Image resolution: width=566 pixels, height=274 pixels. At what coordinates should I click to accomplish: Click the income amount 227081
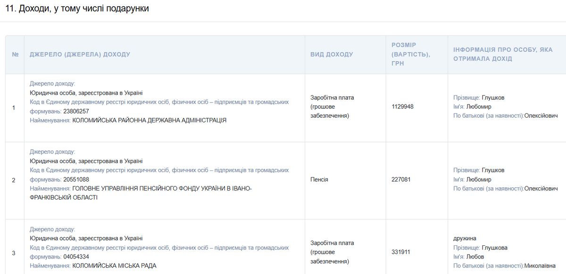point(401,180)
